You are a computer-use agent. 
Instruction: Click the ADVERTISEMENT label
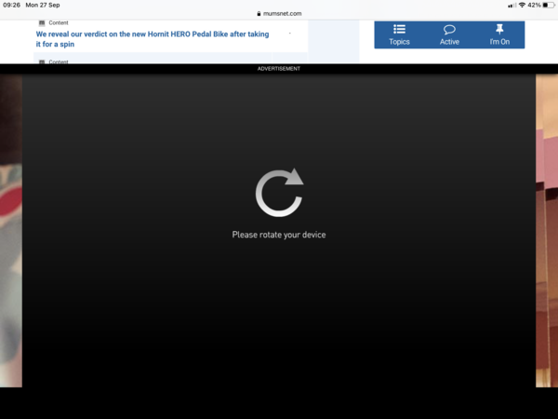pyautogui.click(x=279, y=69)
